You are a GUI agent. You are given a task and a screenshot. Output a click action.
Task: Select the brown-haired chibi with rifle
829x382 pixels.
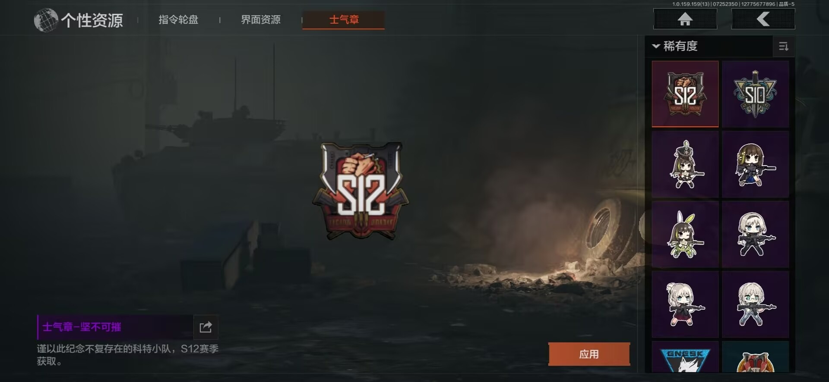point(756,164)
